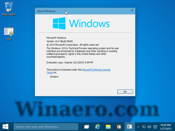Open the Recycle Bin desktop icon

(x=9, y=9)
